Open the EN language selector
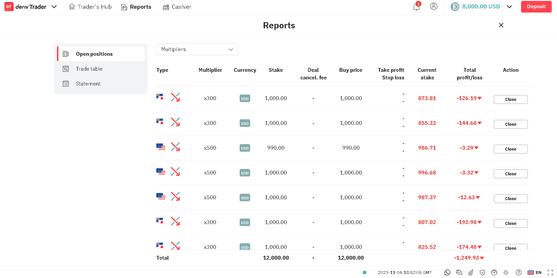 click(x=534, y=272)
